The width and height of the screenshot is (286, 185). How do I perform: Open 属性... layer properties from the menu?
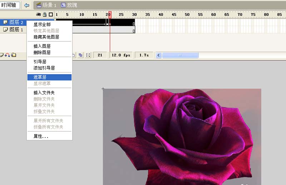(x=49, y=136)
